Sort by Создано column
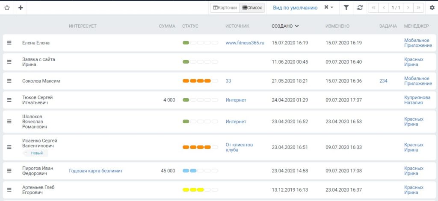The width and height of the screenshot is (438, 201). click(x=285, y=26)
